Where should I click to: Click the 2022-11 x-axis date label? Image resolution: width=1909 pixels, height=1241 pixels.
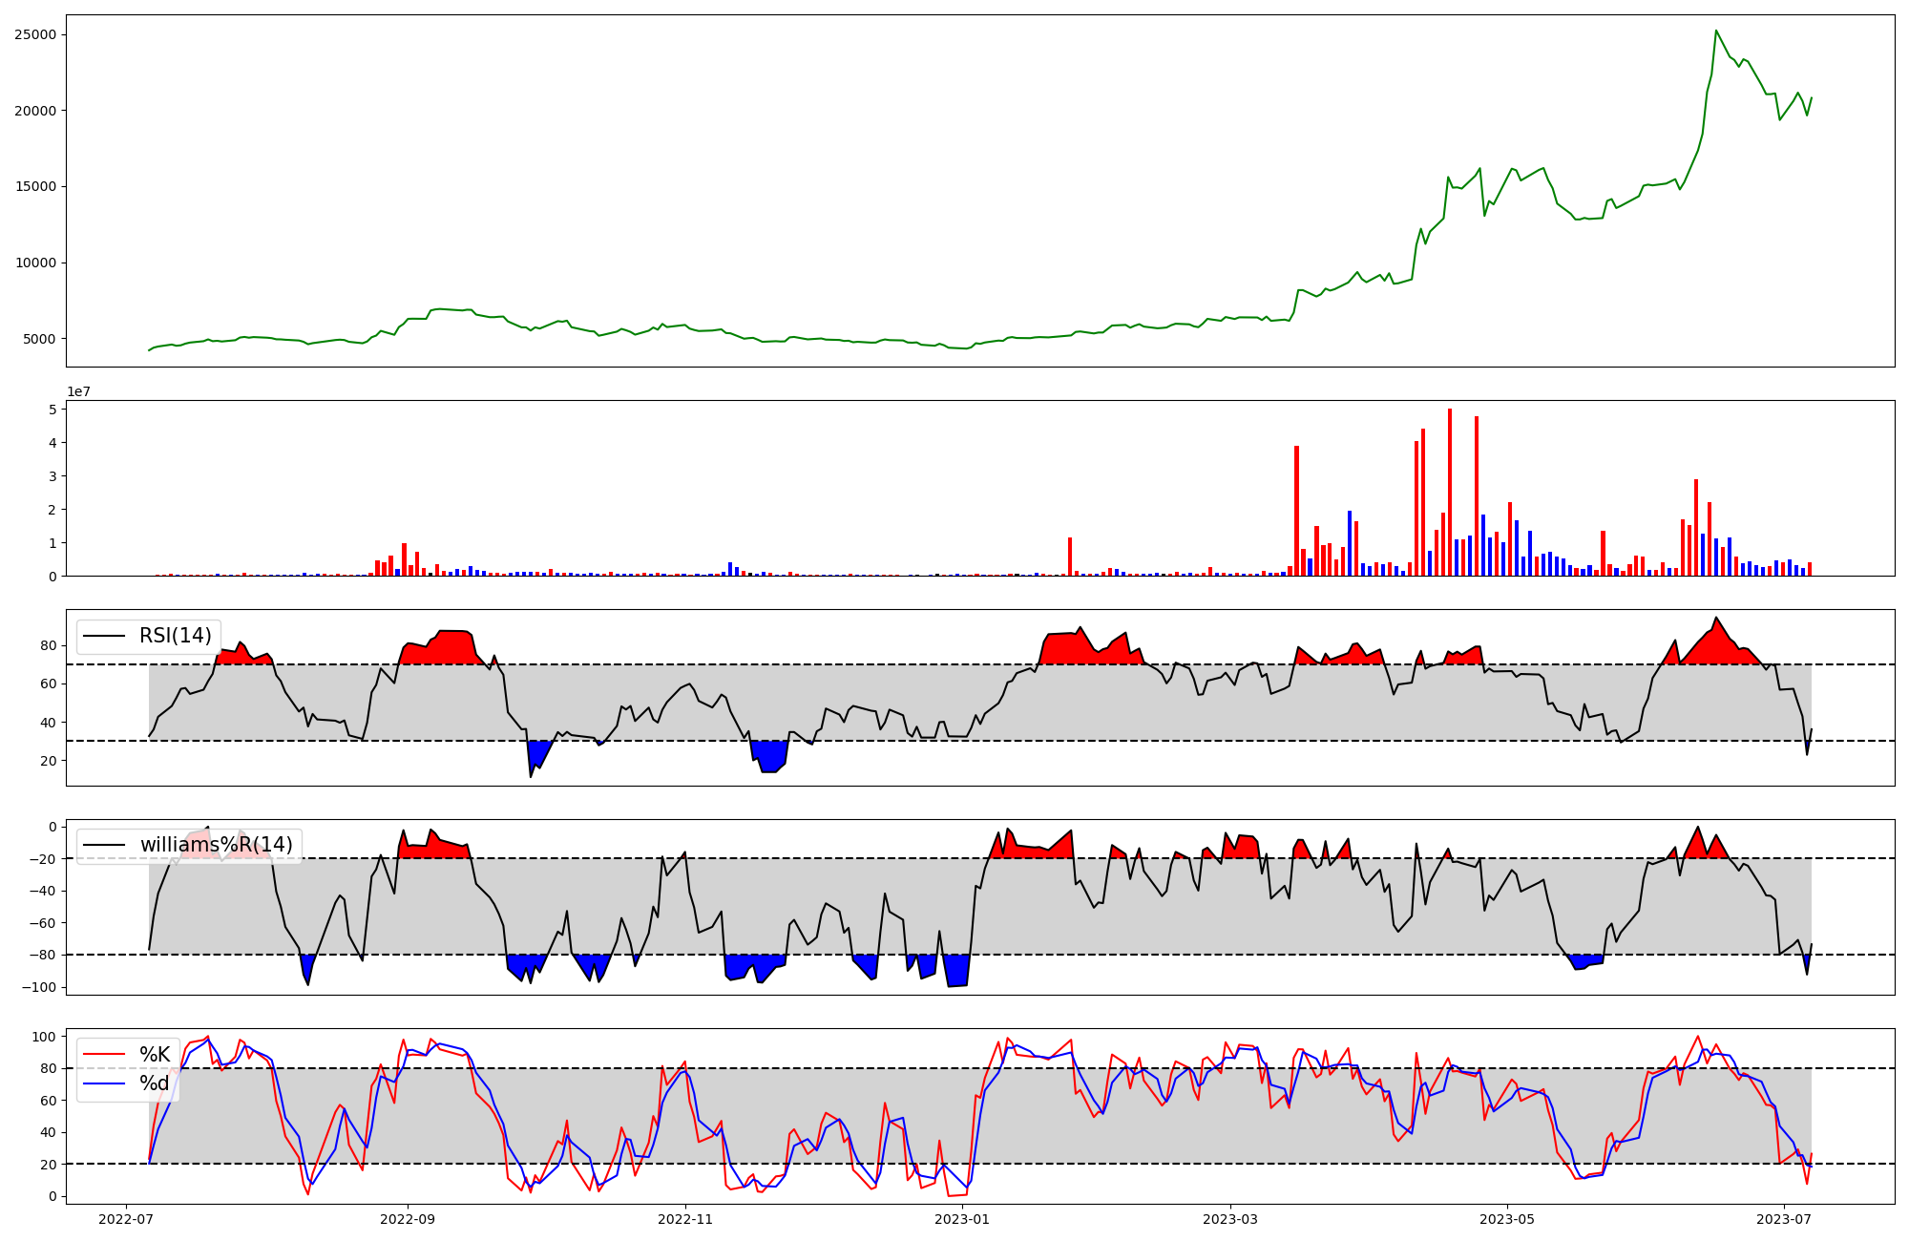(x=685, y=1219)
